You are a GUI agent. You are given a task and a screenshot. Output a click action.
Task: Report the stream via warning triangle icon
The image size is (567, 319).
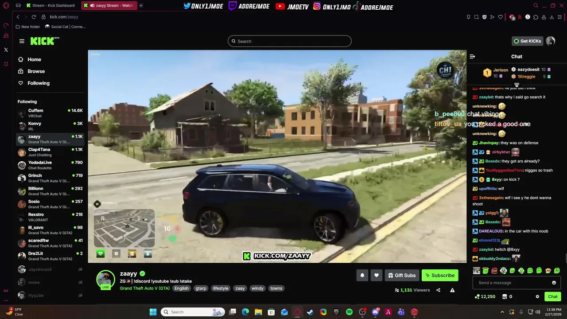[x=452, y=290]
